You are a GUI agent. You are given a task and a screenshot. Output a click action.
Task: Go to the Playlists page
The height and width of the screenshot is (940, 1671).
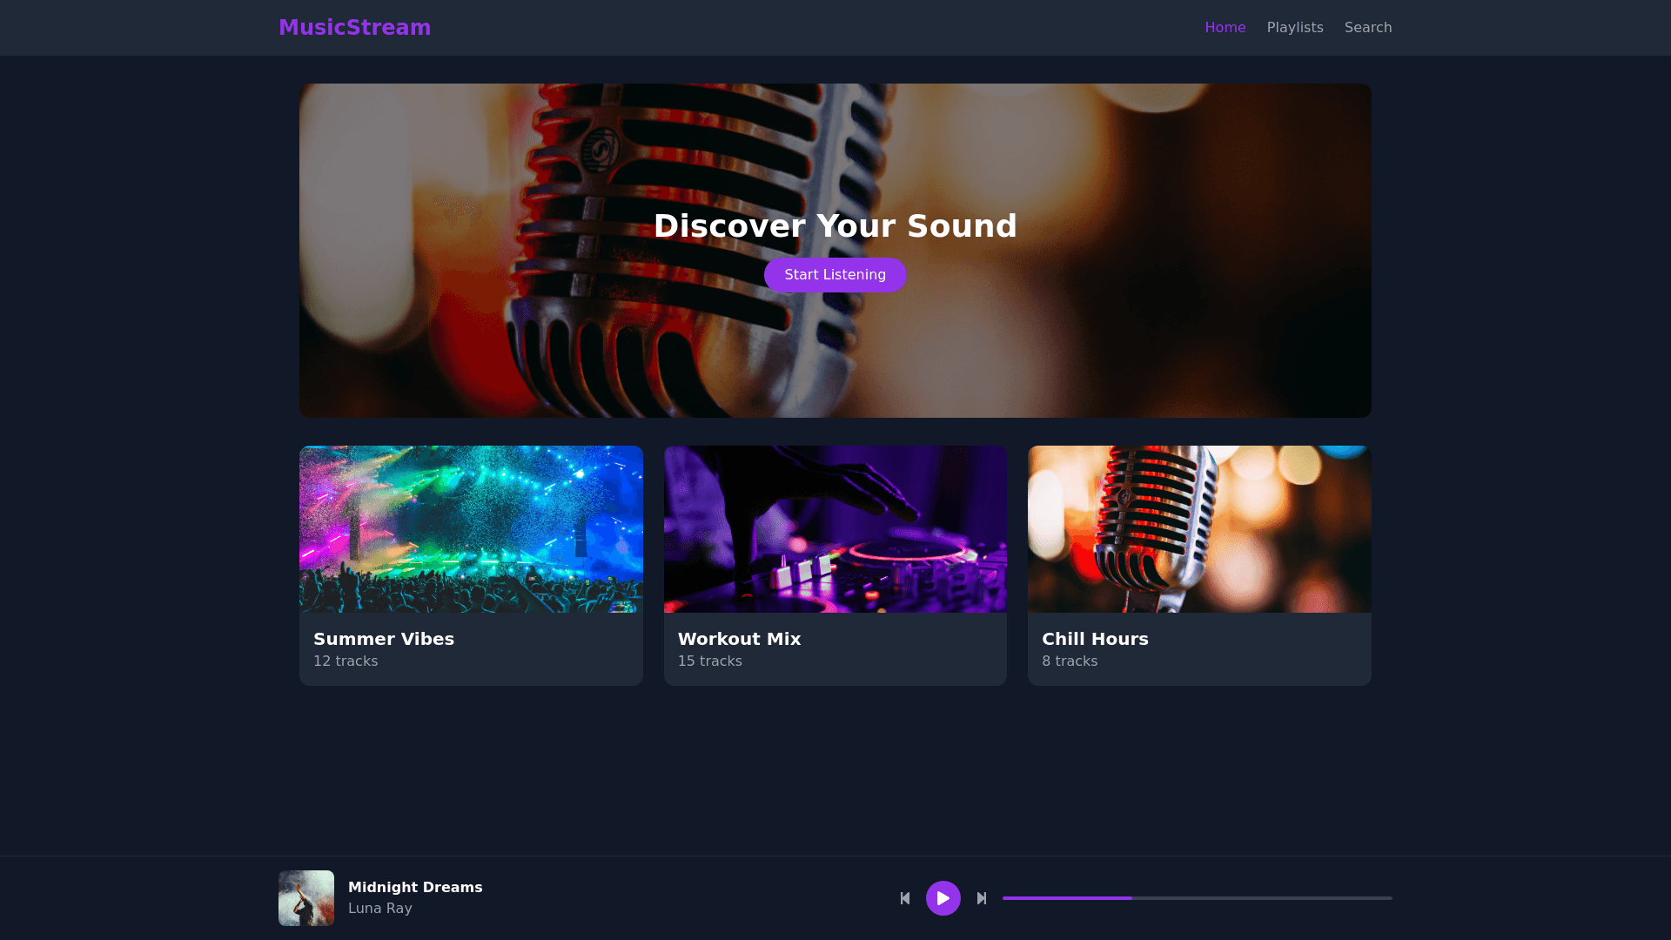click(1294, 28)
